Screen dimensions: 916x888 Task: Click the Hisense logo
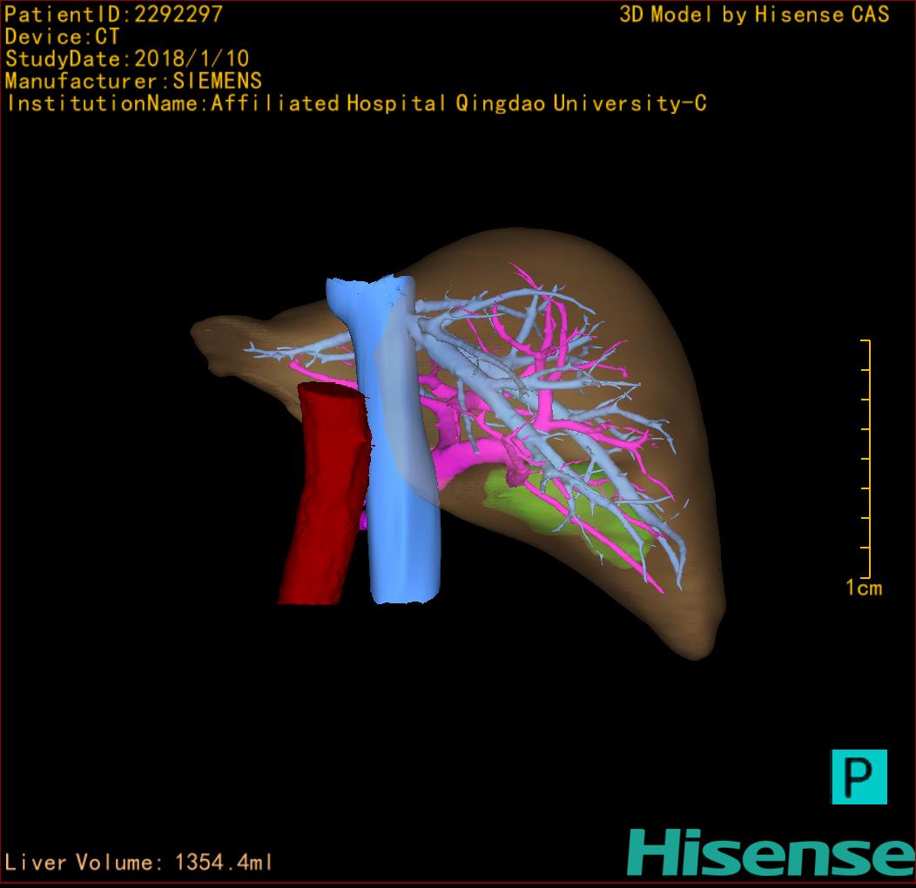(x=771, y=852)
